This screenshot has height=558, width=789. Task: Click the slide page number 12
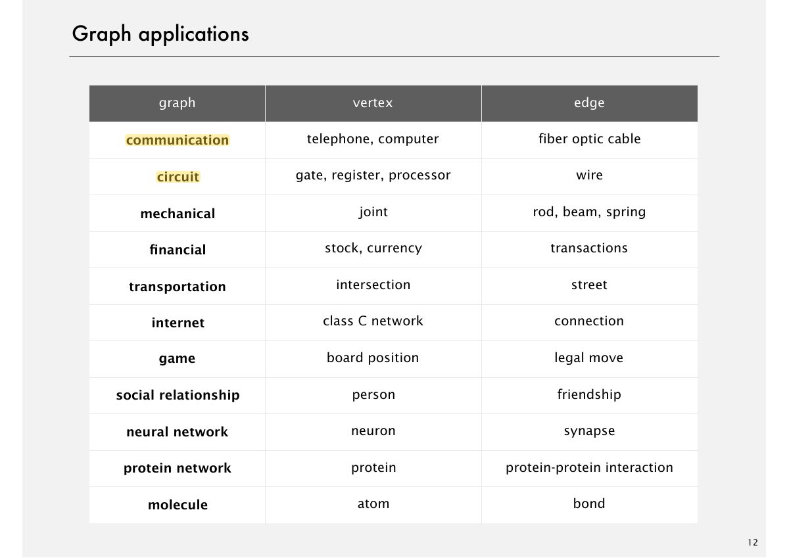(x=753, y=542)
